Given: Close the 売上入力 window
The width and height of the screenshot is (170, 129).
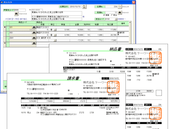Looking at the screenshot, I should tap(134, 2).
